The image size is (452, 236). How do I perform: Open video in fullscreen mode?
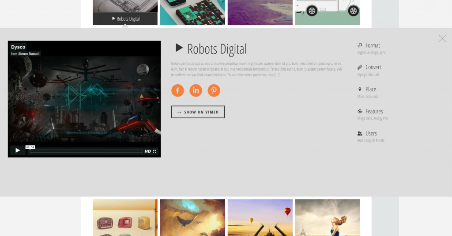pyautogui.click(x=154, y=151)
